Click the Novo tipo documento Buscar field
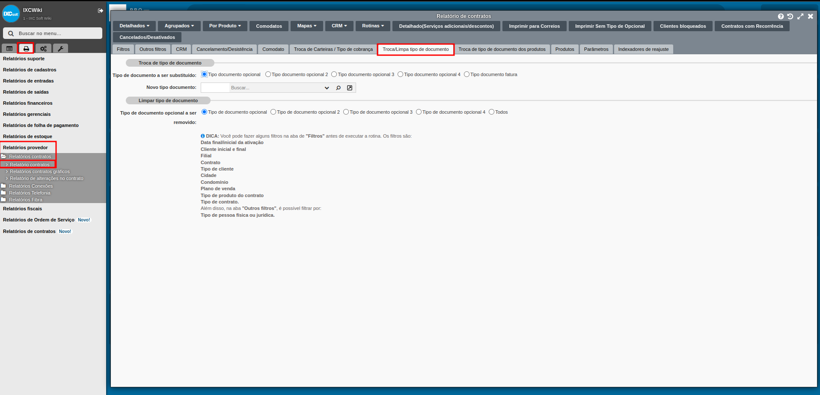 click(276, 88)
